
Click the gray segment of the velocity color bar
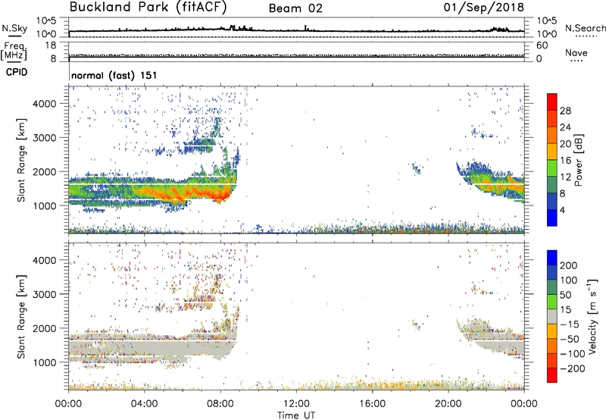click(x=552, y=316)
